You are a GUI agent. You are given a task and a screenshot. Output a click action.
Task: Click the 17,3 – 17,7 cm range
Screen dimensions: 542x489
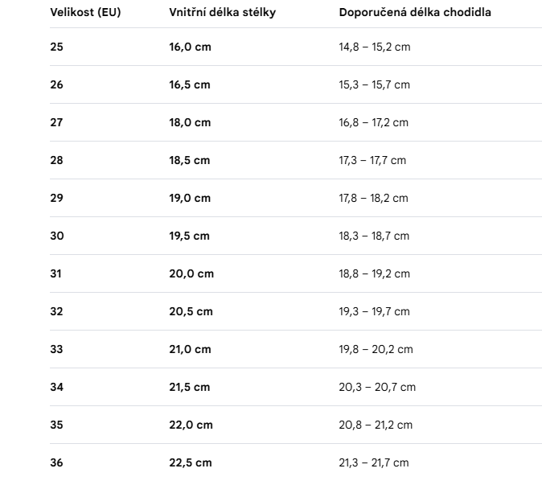point(372,160)
